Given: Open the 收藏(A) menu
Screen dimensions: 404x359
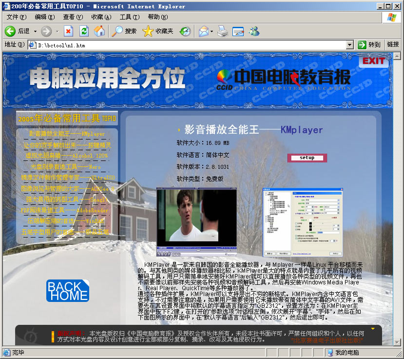Looking at the screenshot, I should 101,17.
